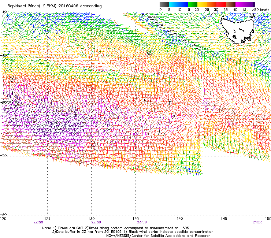271x238 pixels.
Task: Click the 'Data buffer is 22 hrs' note line
Action: pyautogui.click(x=133, y=232)
